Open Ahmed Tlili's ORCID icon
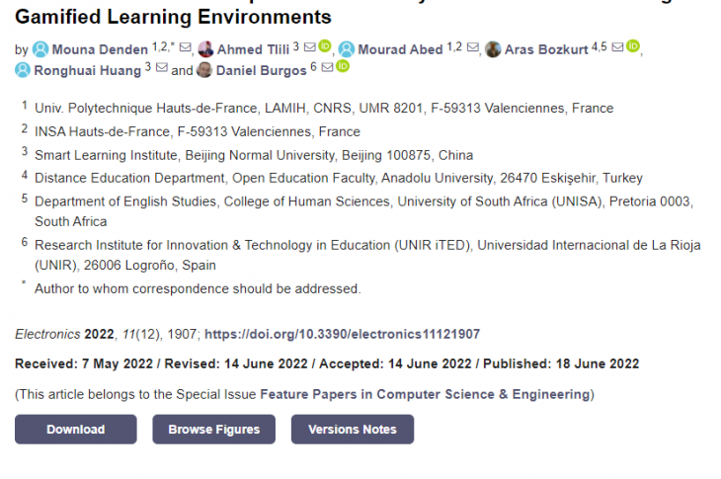721x479 pixels. tap(324, 47)
